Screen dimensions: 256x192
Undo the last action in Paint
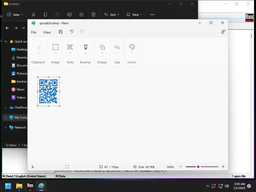coord(72,32)
